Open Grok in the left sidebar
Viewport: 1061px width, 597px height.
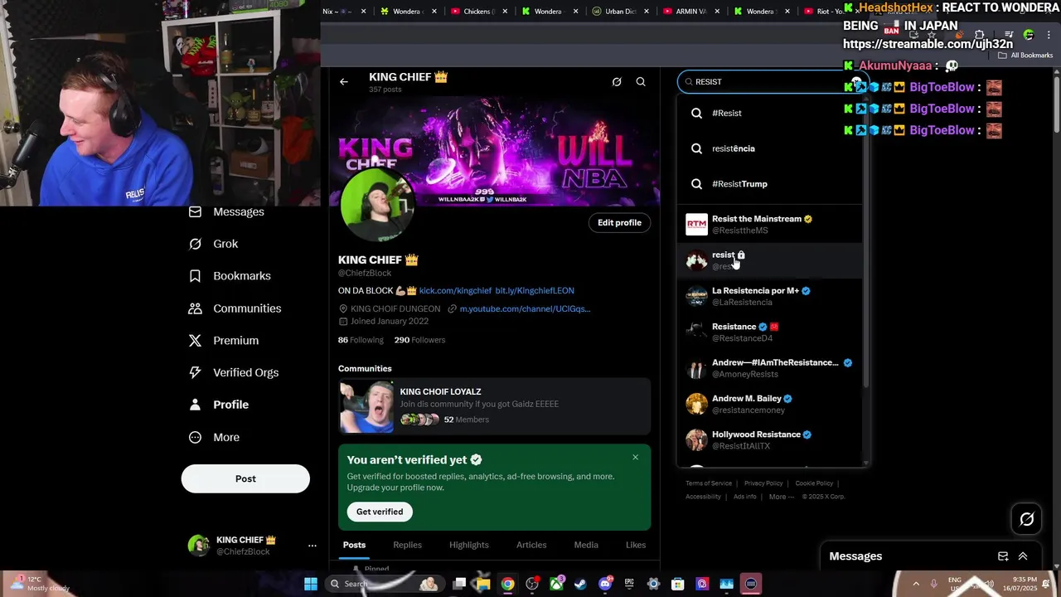tap(213, 244)
